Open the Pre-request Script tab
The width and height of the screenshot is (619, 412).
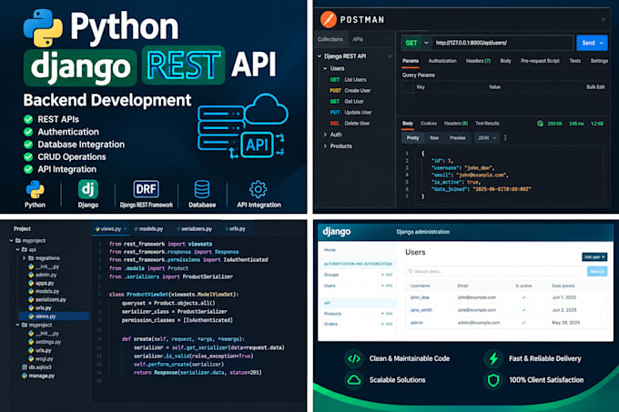pyautogui.click(x=540, y=61)
